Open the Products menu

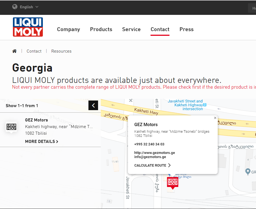[101, 29]
